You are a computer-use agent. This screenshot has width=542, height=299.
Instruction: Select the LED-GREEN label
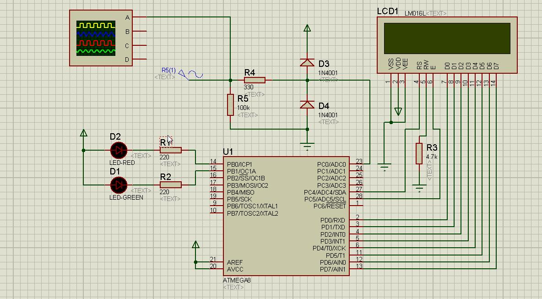click(x=126, y=197)
